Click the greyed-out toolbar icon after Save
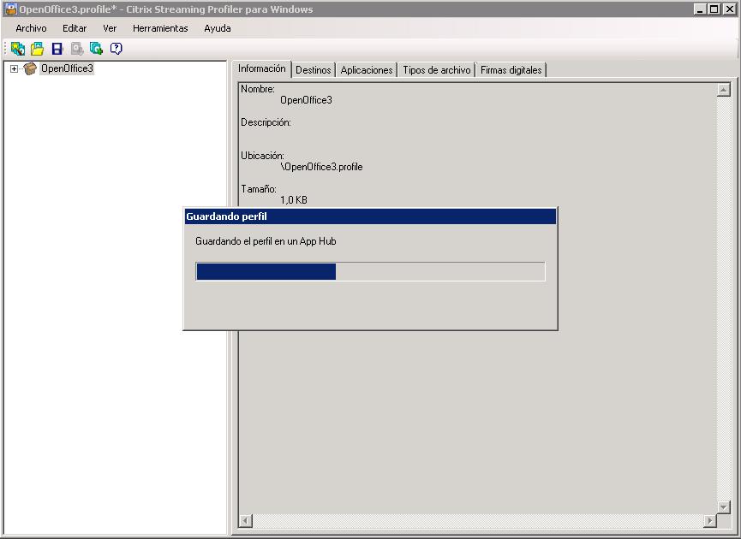 pyautogui.click(x=77, y=48)
